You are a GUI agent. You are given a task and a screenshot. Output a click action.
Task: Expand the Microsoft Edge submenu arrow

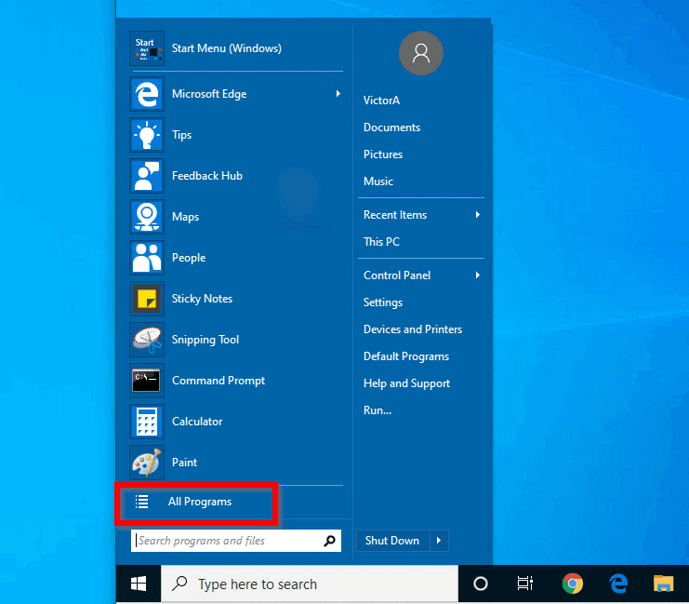click(x=338, y=93)
